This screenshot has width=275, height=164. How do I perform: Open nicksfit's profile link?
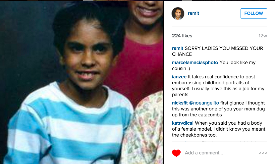180,103
